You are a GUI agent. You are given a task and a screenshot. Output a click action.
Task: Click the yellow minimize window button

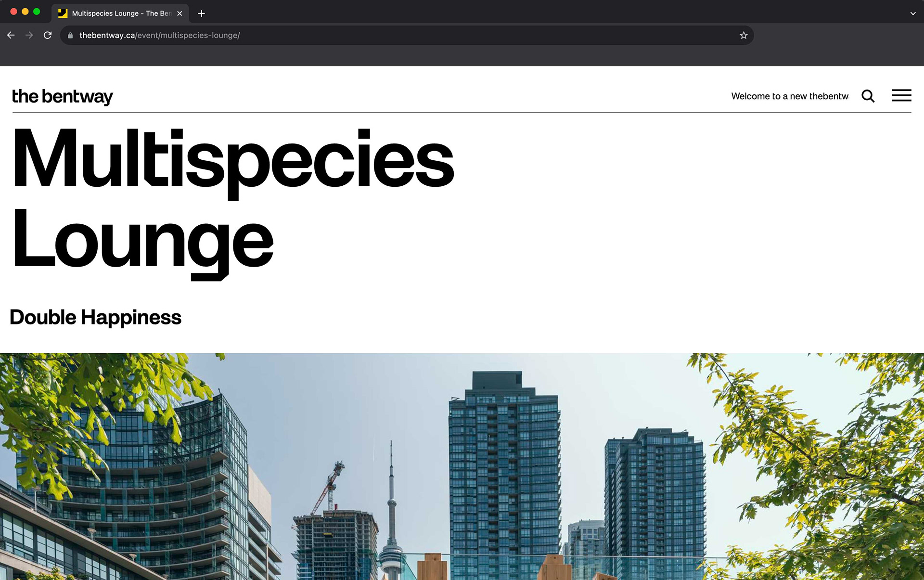(25, 12)
